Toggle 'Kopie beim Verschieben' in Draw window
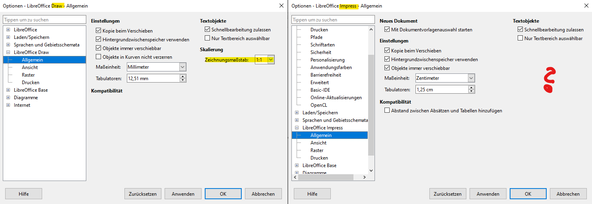This screenshot has height=204, width=592. click(99, 31)
